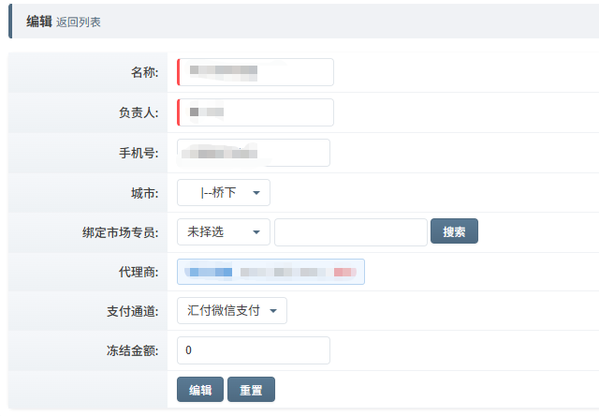
Task: Open the 汇付微信支付 payment channel dropdown
Action: pyautogui.click(x=231, y=311)
